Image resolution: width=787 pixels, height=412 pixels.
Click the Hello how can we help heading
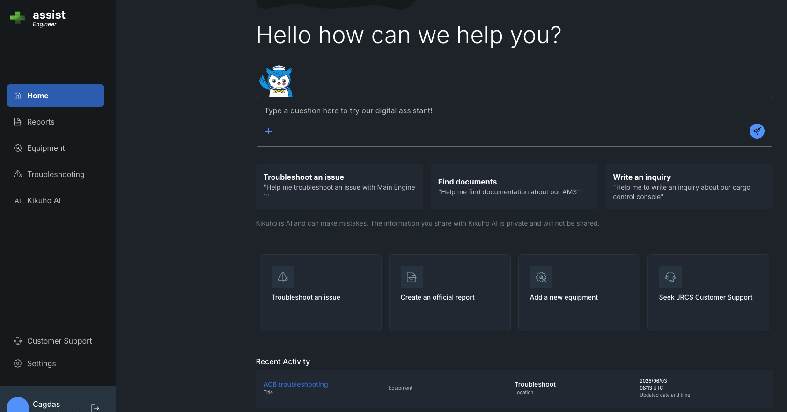pyautogui.click(x=409, y=35)
